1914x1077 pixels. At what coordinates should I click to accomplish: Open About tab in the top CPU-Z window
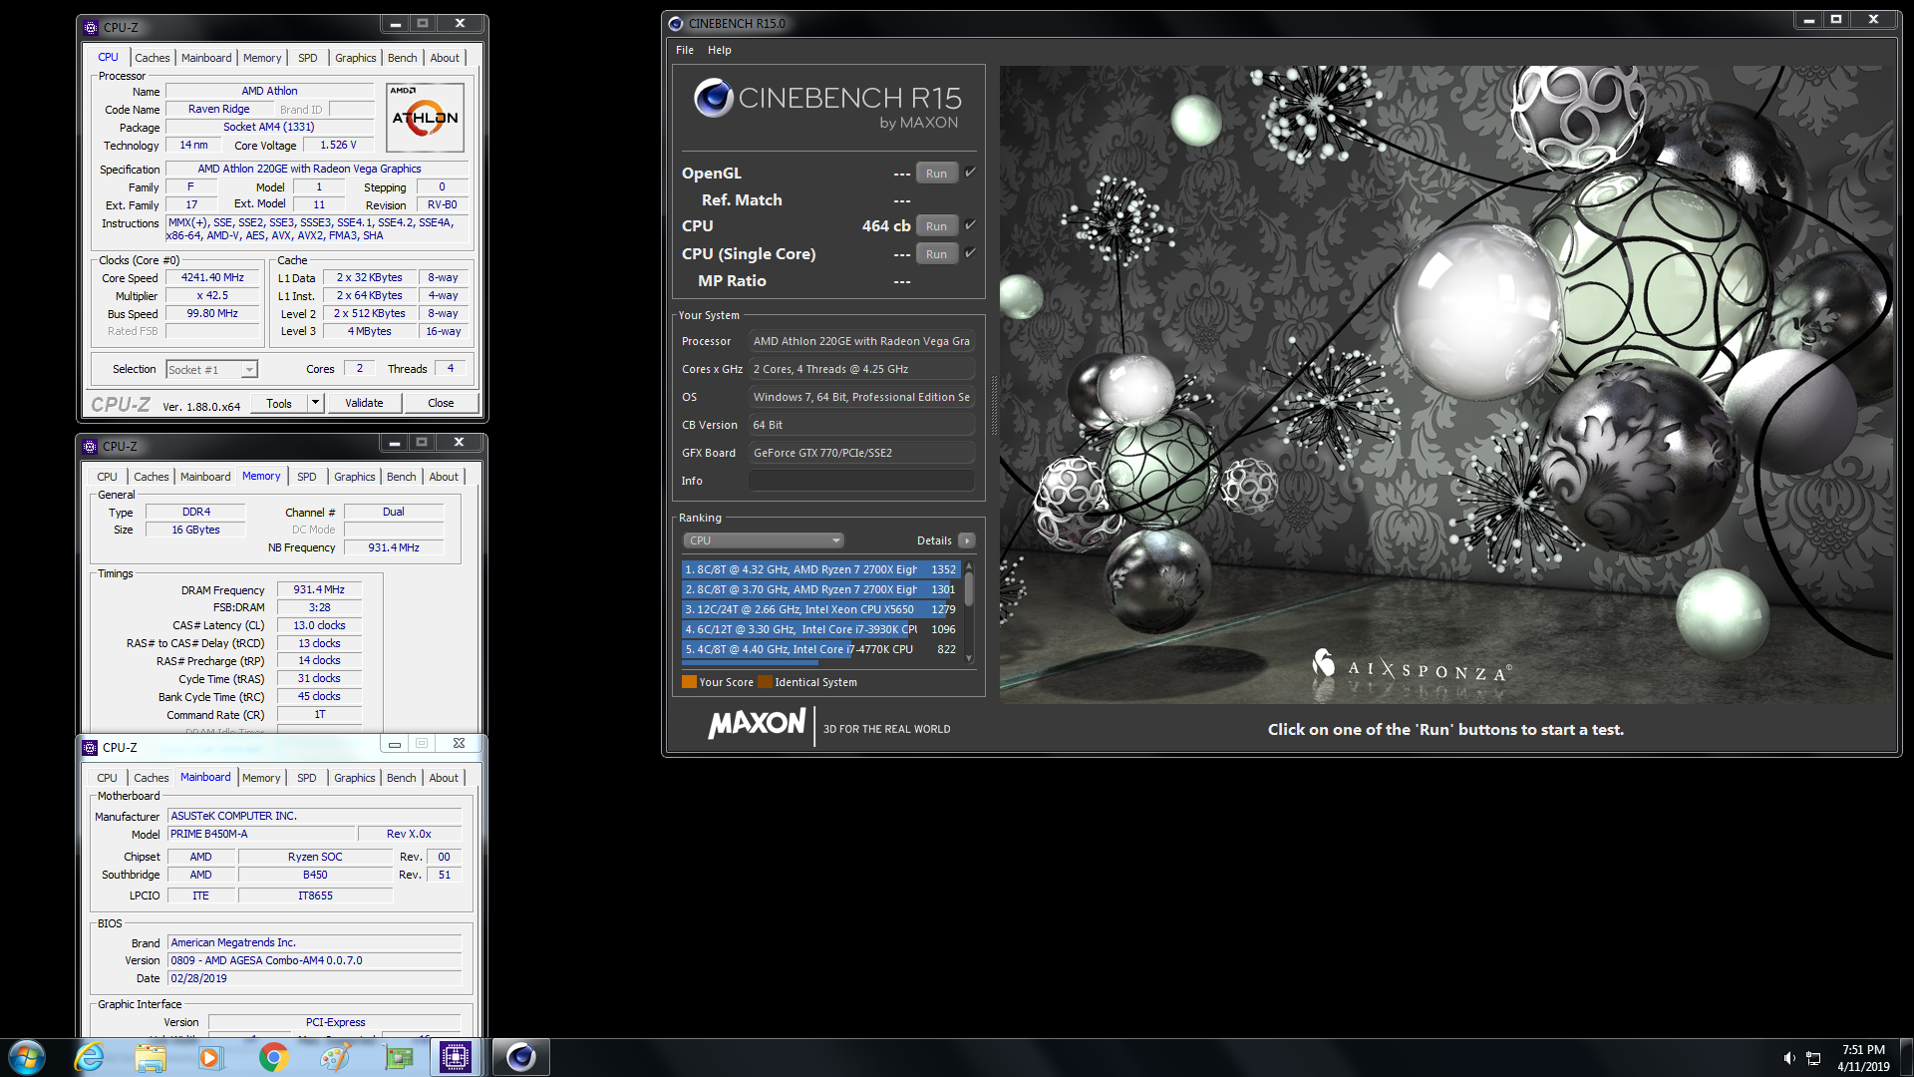[x=445, y=58]
